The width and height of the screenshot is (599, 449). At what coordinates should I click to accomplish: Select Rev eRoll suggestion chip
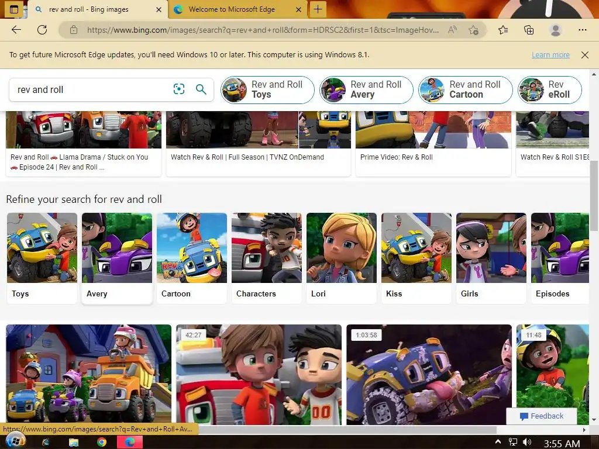tap(550, 89)
